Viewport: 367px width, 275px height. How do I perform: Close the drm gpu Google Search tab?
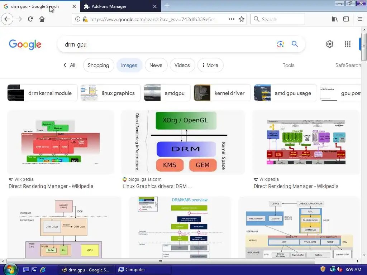(x=74, y=6)
